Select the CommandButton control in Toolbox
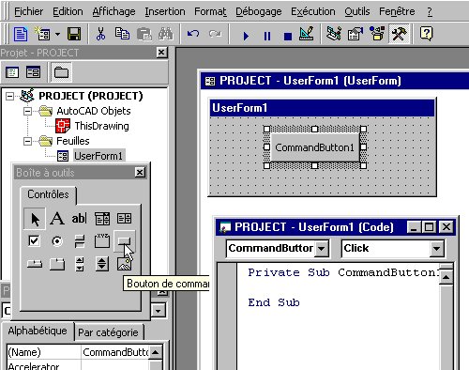The image size is (469, 370). click(x=124, y=241)
